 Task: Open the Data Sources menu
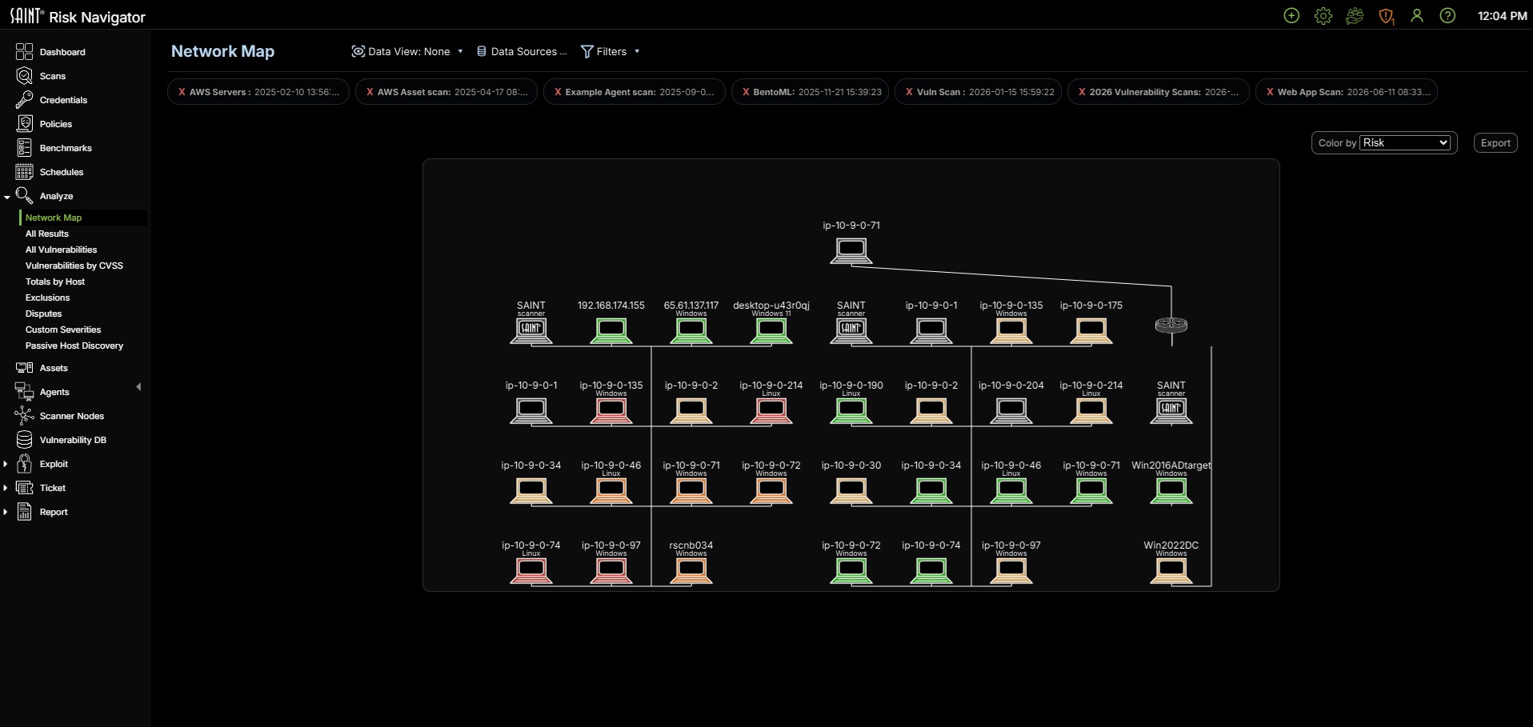(522, 51)
